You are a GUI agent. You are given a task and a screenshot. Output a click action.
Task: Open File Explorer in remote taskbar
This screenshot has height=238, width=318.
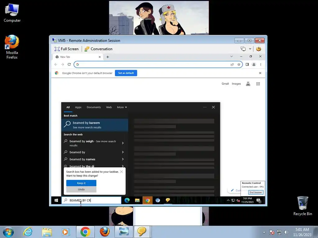tap(137, 201)
